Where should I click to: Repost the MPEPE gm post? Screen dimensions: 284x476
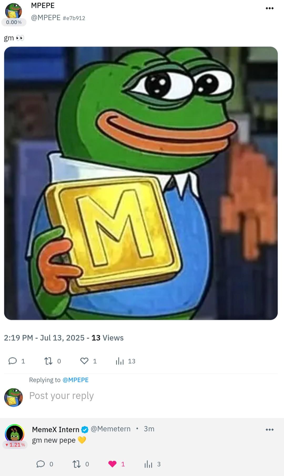48,361
